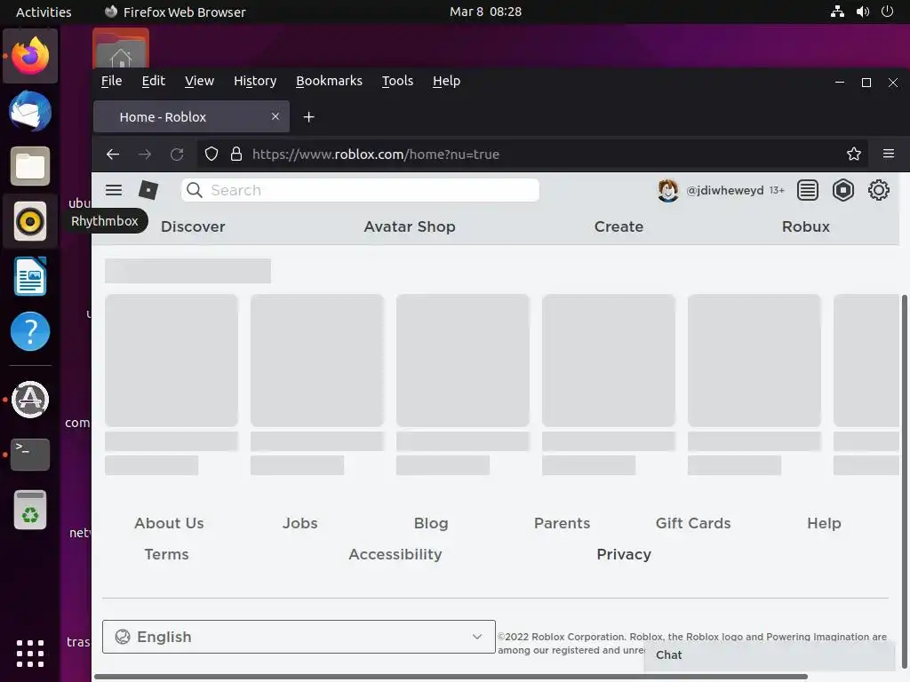The height and width of the screenshot is (682, 910).
Task: Open the Privacy footer link
Action: point(624,554)
